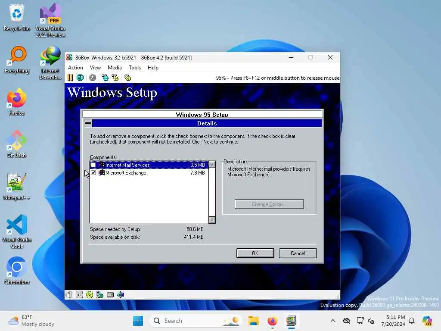Select the Chromium desktop shortcut
Screen dimensions: 441x331
[x=17, y=271]
